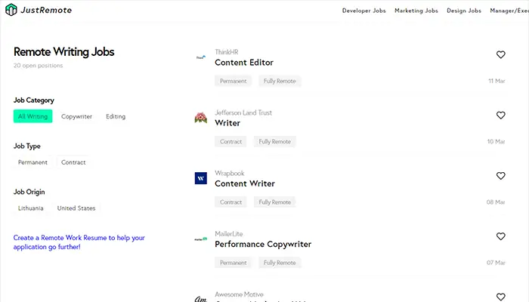Click the ThinkHR company logo
Viewport: 529px width, 302px height.
tap(201, 57)
